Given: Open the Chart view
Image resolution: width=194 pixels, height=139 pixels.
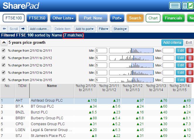Looking at the screenshot, I should [x=153, y=18].
